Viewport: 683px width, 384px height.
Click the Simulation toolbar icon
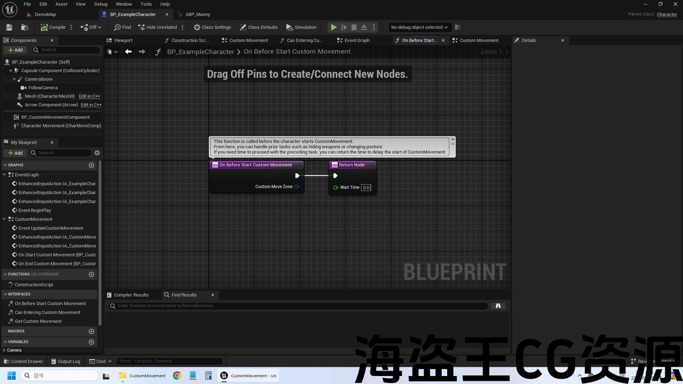[301, 27]
